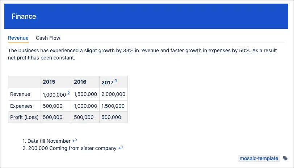Image resolution: width=294 pixels, height=168 pixels.
Task: Switch to the Revenue tab
Action: pyautogui.click(x=18, y=38)
